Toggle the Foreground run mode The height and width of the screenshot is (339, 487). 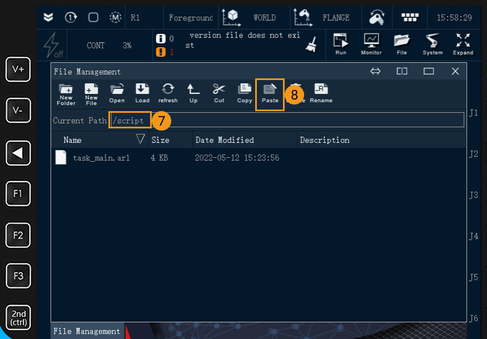[x=191, y=17]
